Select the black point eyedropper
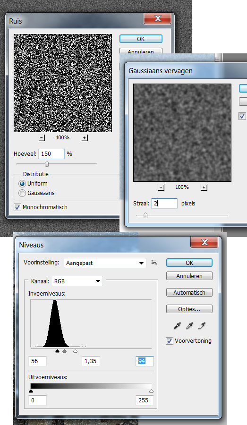This screenshot has width=247, height=425. tap(177, 325)
